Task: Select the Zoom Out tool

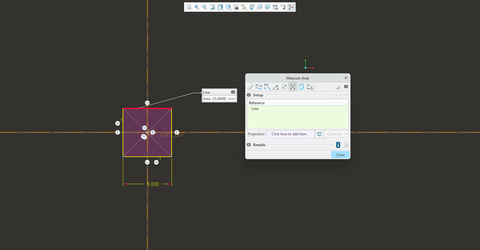Action: coord(205,7)
